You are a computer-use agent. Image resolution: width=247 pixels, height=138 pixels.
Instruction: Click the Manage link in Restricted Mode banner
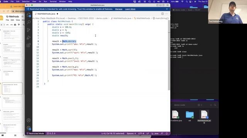[x=118, y=9]
